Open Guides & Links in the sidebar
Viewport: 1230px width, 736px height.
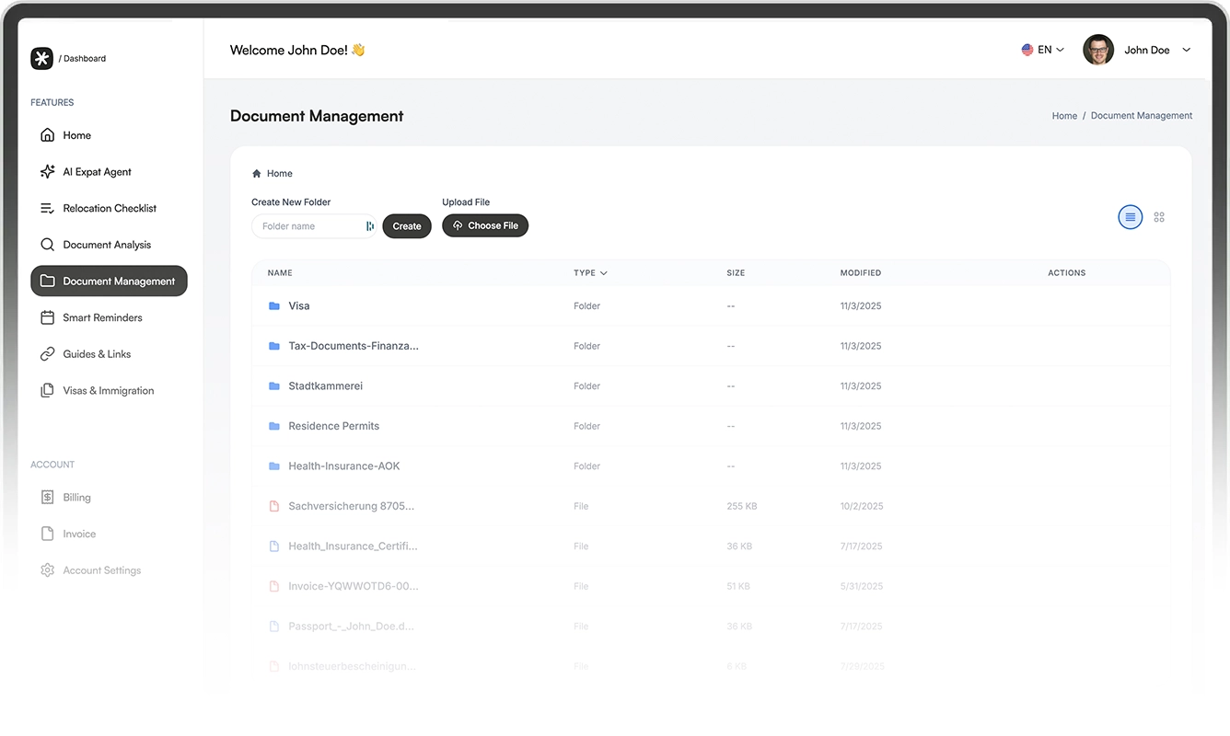point(109,354)
